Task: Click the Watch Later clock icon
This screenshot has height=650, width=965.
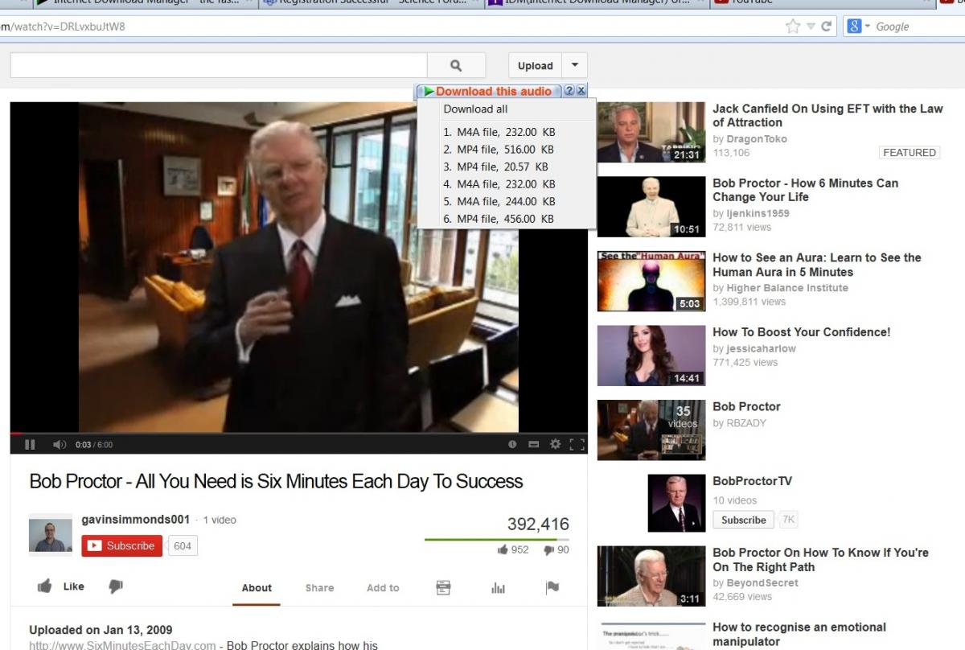Action: coord(512,444)
